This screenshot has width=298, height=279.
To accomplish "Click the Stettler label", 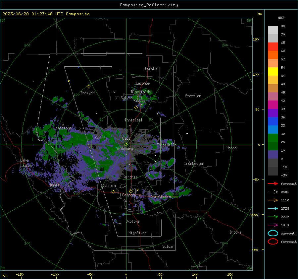I will pos(193,96).
